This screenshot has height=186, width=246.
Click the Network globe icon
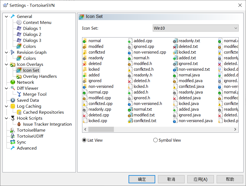coord(13,82)
